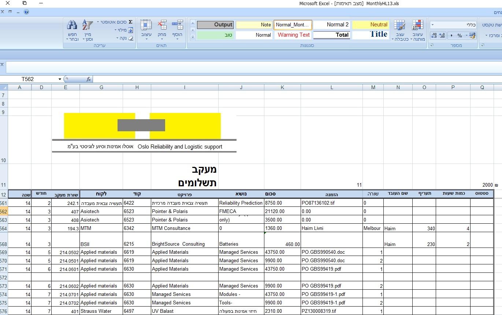Viewport: 502px width, 315px height.
Task: Apply the accounting currency format icon
Action: tap(472, 36)
